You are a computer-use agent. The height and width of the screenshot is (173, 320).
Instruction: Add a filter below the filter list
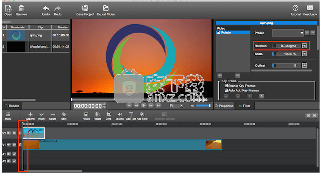tap(220, 76)
